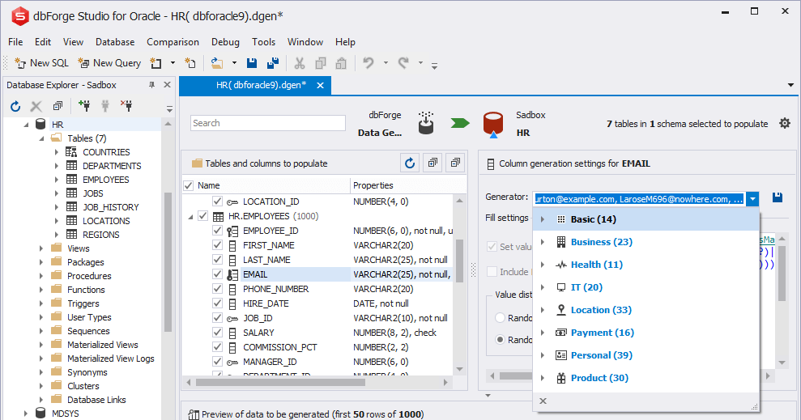Uncheck the EMPLOYEE_ID column checkbox
The height and width of the screenshot is (420, 801).
click(x=217, y=230)
